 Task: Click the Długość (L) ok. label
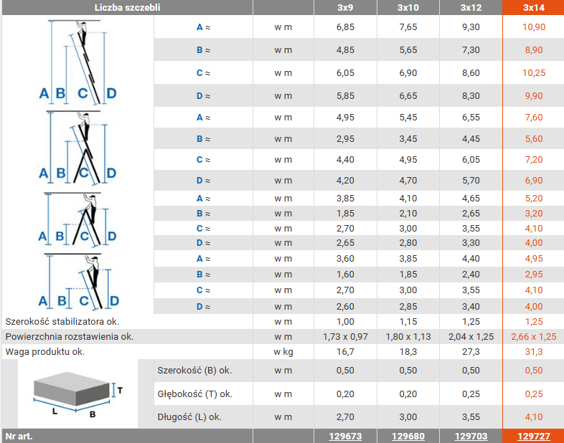click(189, 417)
